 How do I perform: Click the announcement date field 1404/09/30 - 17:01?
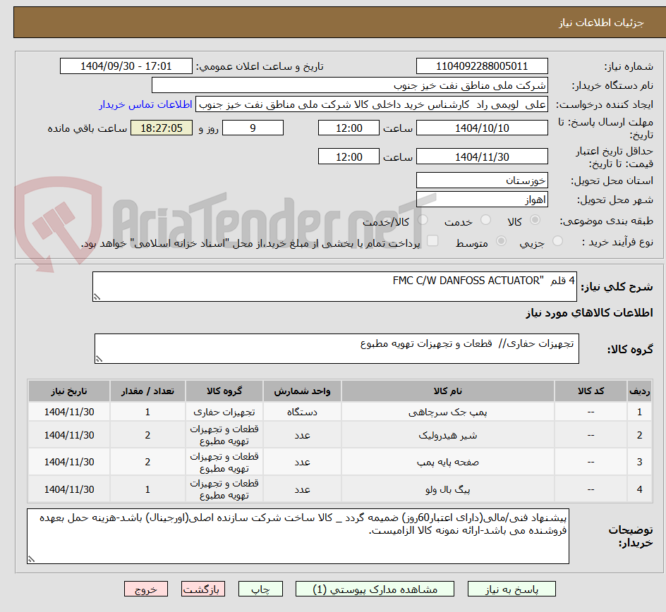click(x=126, y=66)
